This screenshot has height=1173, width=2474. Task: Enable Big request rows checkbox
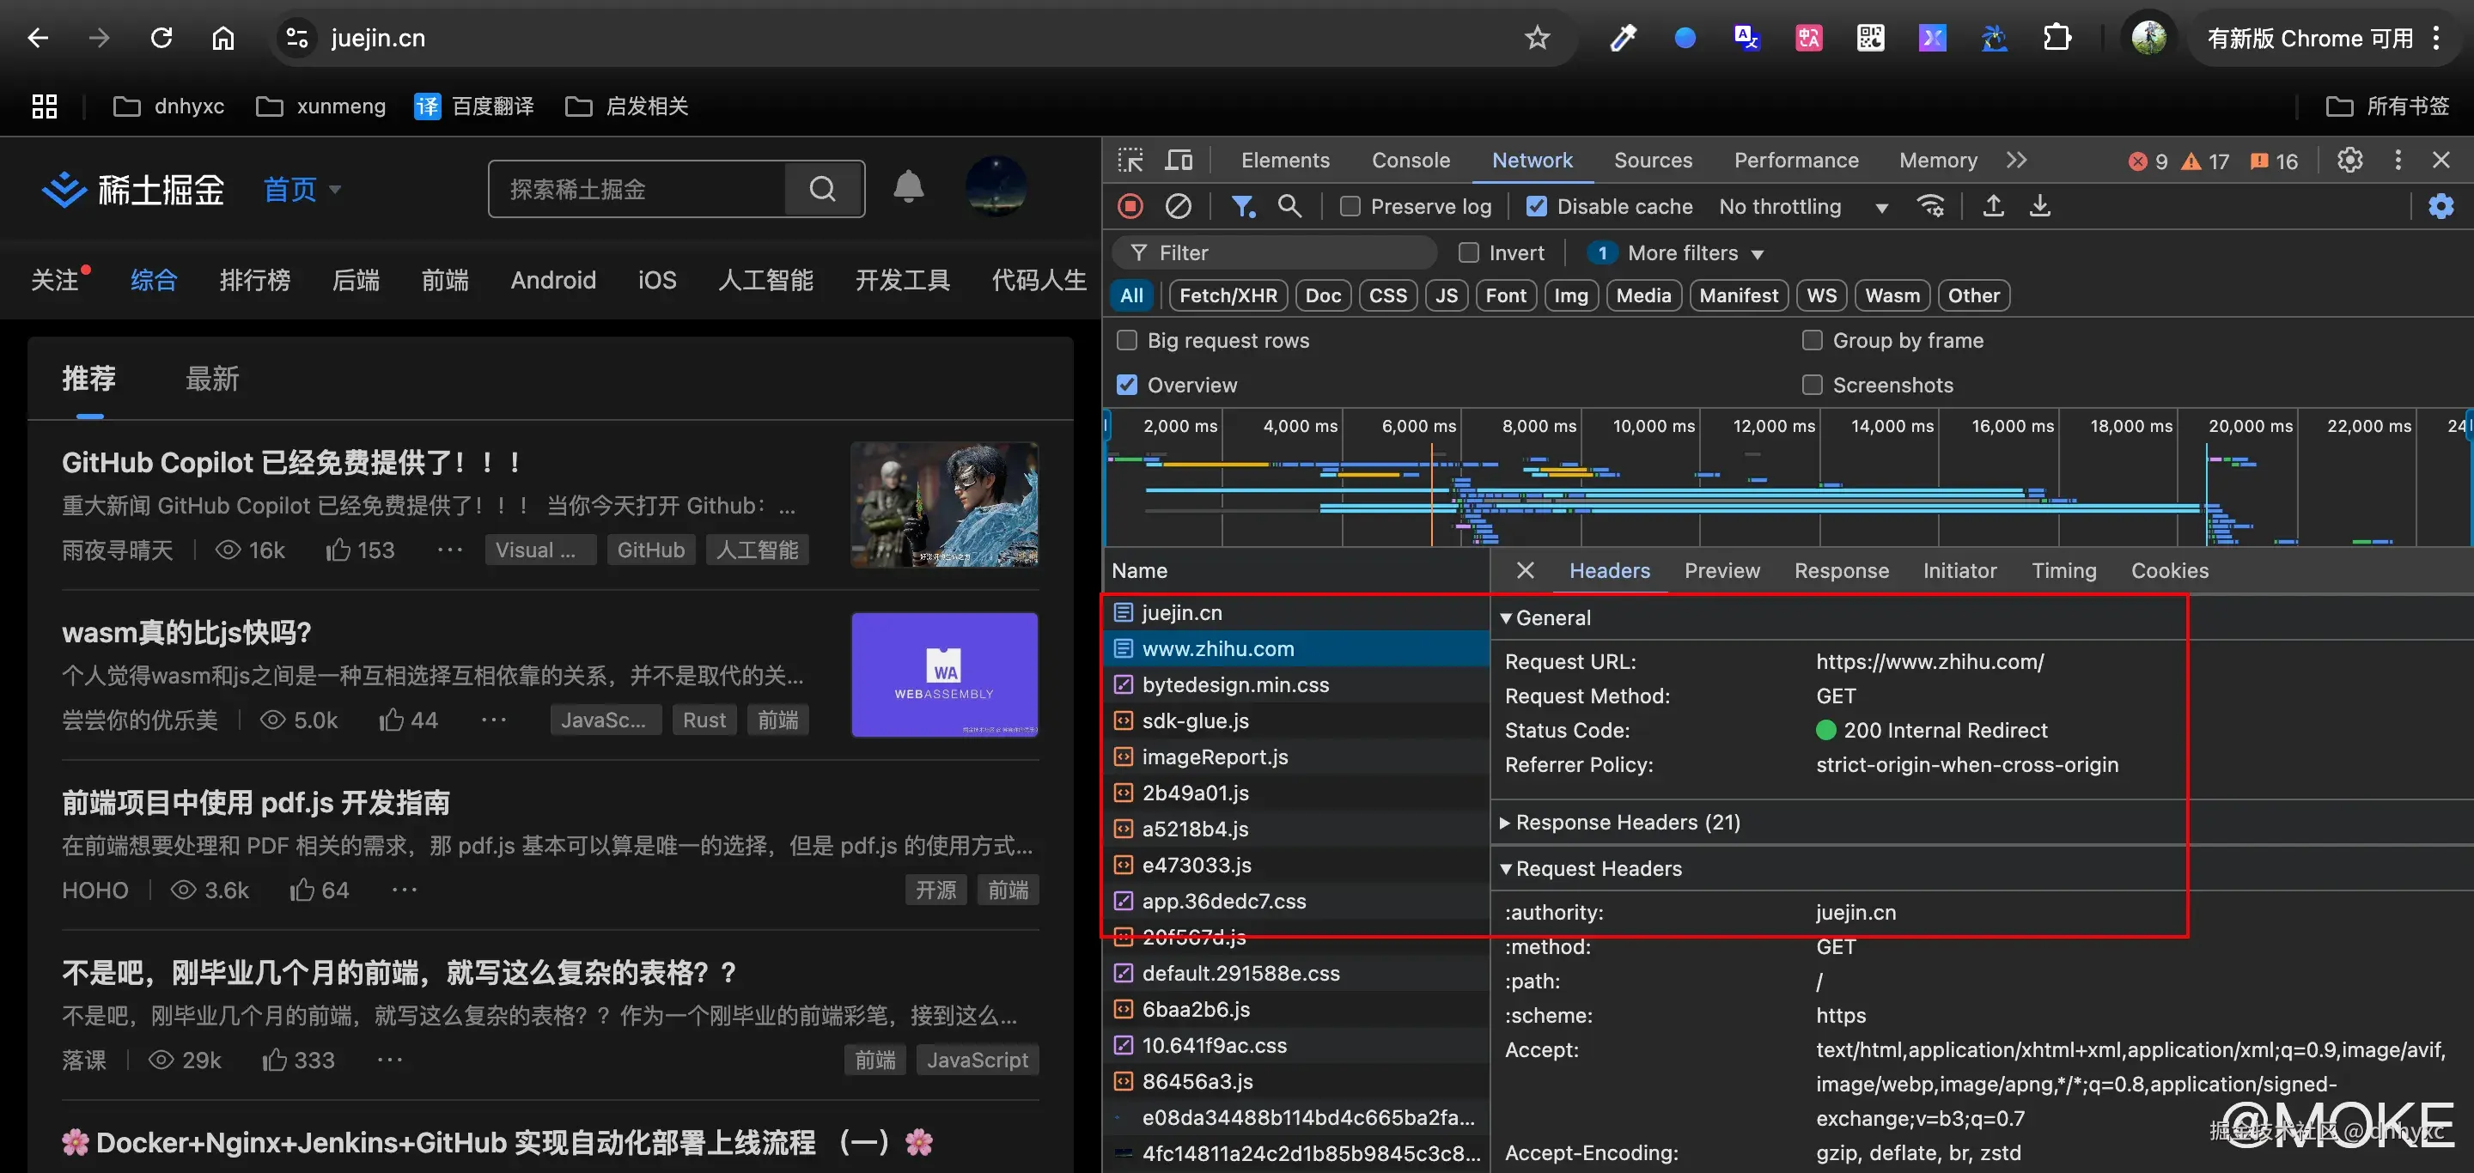pos(1128,341)
